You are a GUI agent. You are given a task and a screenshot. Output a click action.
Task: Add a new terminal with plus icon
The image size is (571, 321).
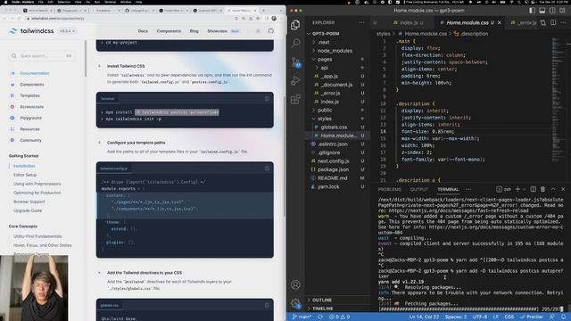point(517,189)
